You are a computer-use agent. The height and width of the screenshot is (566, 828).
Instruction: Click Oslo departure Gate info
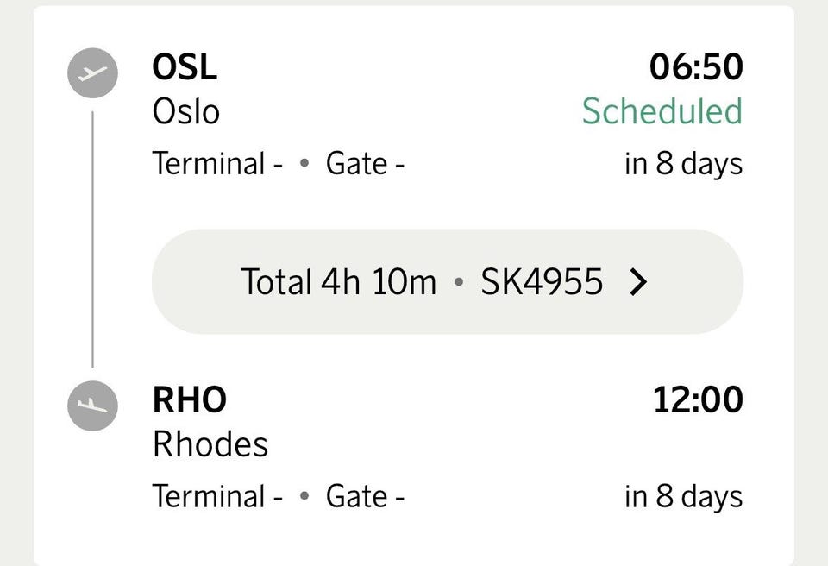click(x=365, y=163)
